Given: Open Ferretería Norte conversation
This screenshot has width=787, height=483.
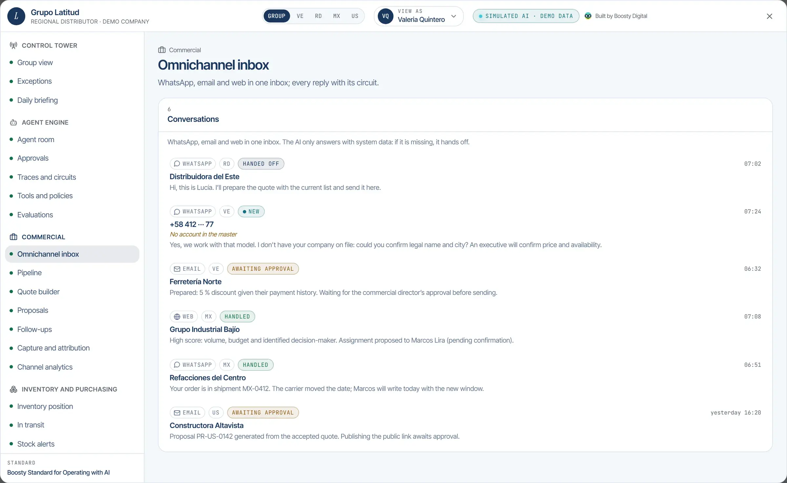Looking at the screenshot, I should [x=465, y=280].
